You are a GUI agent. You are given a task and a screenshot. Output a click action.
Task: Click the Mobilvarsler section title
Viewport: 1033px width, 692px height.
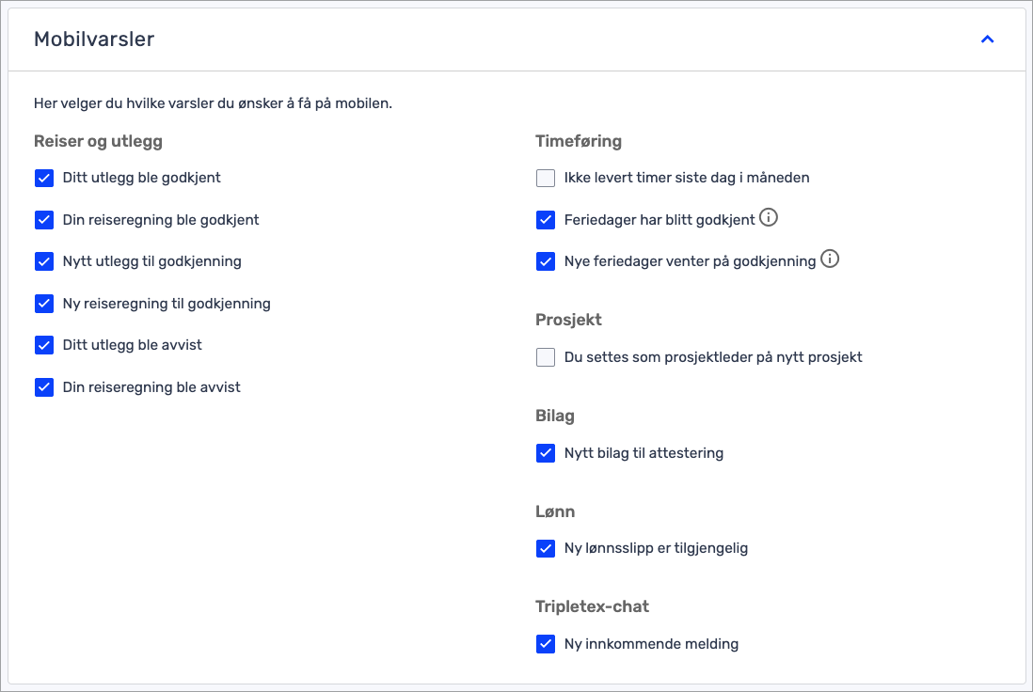[94, 39]
